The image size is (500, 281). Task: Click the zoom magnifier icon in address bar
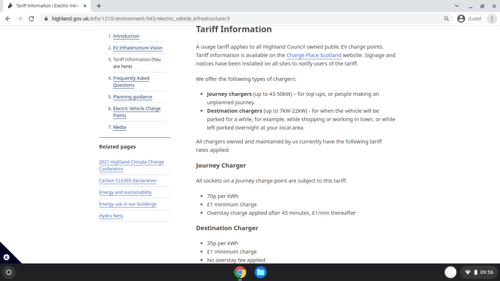coord(446,19)
